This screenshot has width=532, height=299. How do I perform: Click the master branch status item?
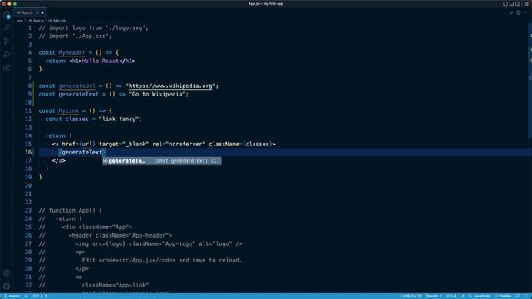[12, 296]
